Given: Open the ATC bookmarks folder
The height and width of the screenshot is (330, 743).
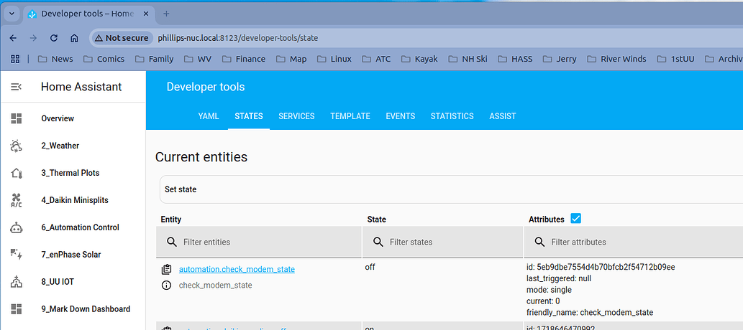Looking at the screenshot, I should coord(377,59).
